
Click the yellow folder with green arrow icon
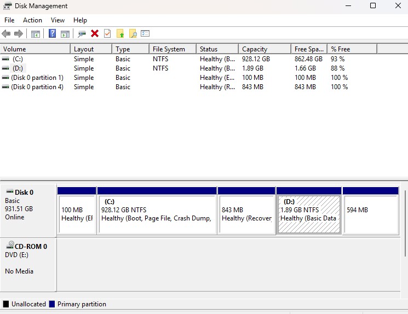[120, 34]
